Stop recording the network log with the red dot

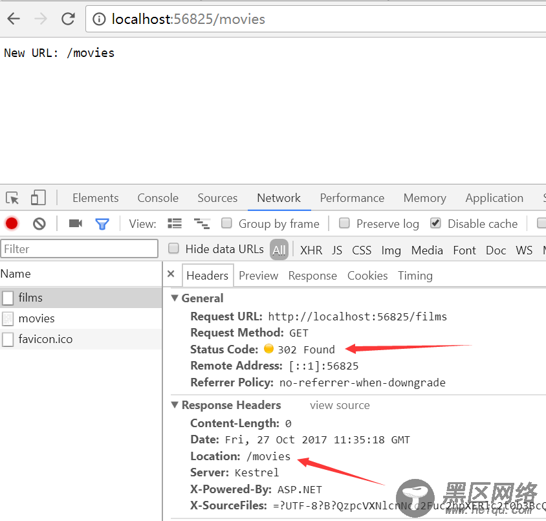12,223
